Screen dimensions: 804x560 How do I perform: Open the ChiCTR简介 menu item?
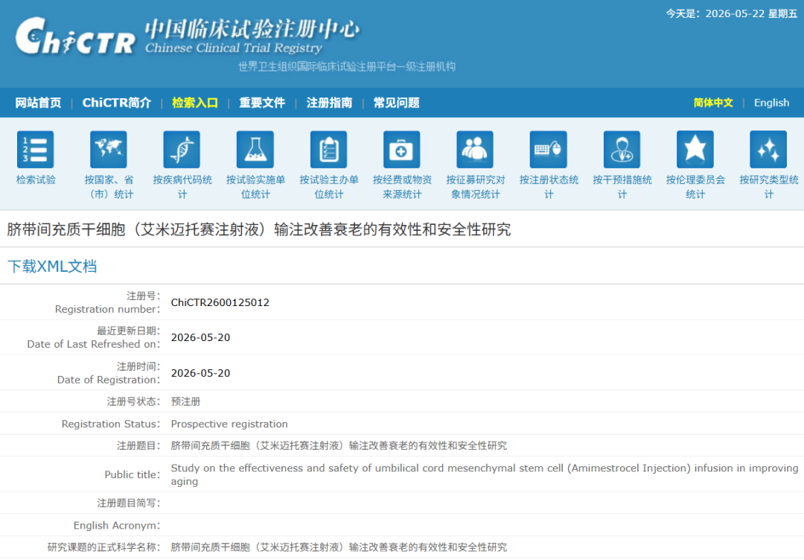[117, 103]
